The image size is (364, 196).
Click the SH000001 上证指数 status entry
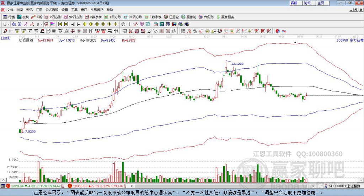coord(342,186)
